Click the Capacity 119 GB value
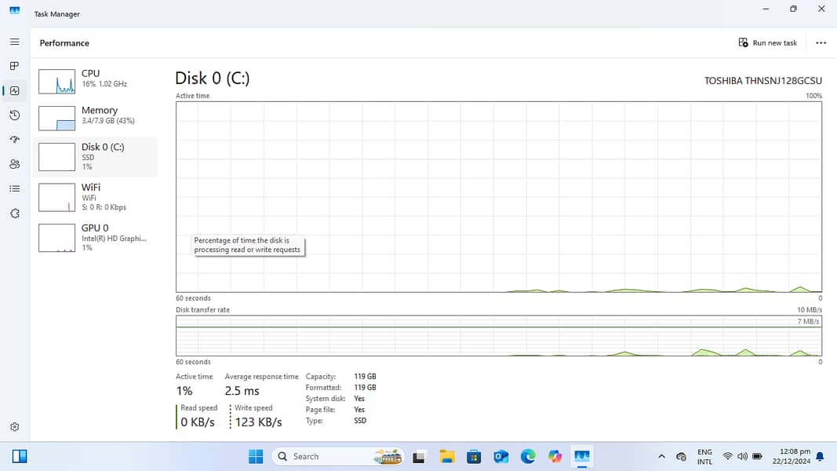 click(x=365, y=377)
